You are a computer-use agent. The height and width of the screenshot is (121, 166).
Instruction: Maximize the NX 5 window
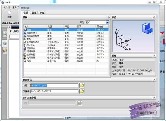[154, 2]
